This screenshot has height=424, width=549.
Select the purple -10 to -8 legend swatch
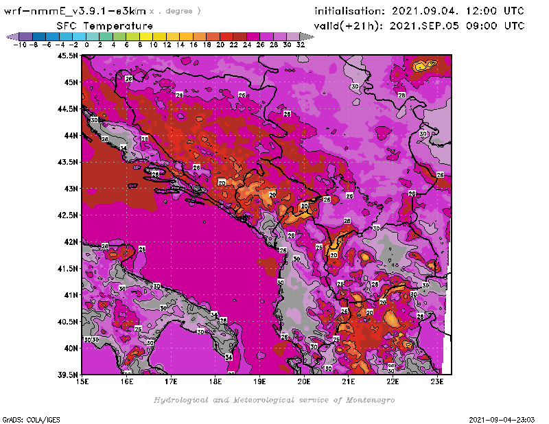coord(26,36)
